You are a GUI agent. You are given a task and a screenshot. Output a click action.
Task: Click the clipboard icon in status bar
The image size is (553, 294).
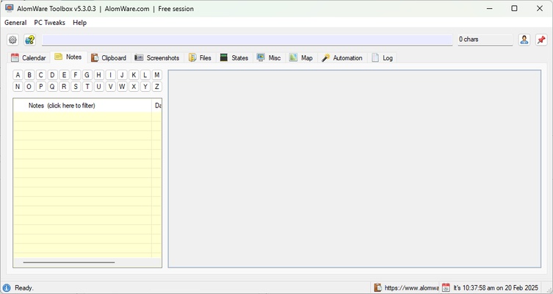377,287
